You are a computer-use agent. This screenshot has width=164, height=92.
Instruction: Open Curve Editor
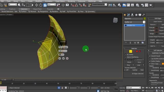tap(128, 5)
